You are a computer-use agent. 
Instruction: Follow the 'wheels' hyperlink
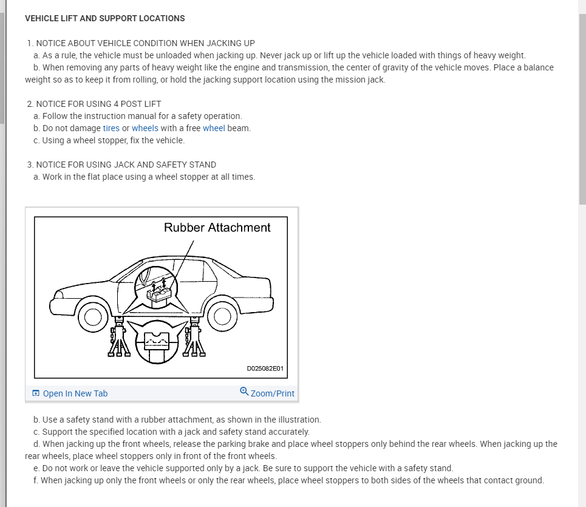tap(145, 128)
